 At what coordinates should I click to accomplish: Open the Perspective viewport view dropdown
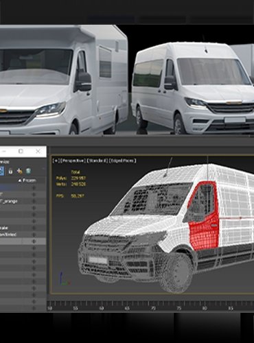tap(73, 161)
